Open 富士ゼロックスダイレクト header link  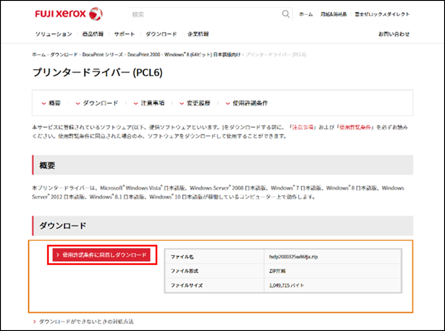pos(382,14)
